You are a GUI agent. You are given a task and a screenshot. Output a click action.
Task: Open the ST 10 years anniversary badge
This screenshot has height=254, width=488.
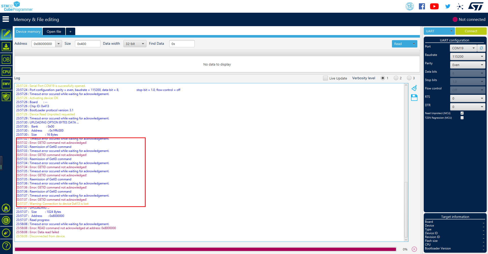(x=410, y=6)
